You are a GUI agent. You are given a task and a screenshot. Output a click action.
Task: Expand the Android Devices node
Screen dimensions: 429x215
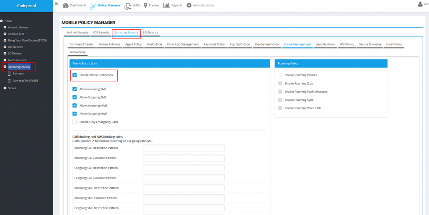point(5,27)
